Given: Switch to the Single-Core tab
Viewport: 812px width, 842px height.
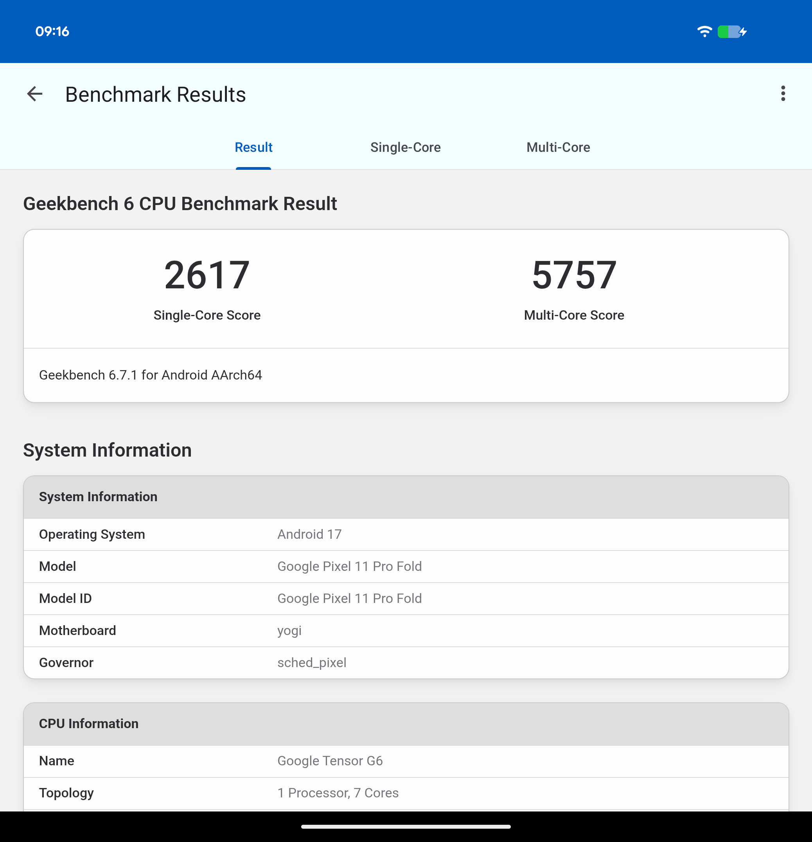Looking at the screenshot, I should pos(405,148).
